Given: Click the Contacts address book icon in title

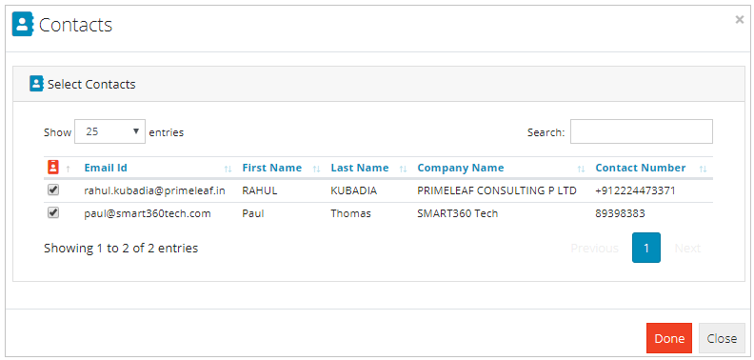Looking at the screenshot, I should point(22,25).
